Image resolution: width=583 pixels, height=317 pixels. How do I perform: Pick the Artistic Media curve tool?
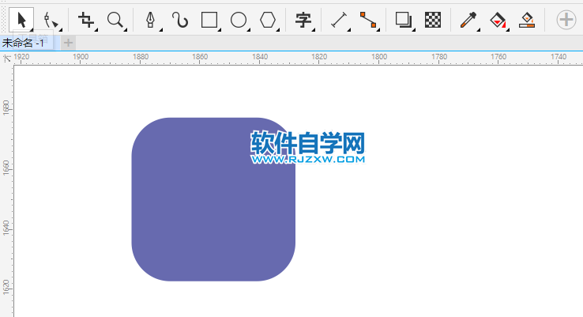tap(180, 20)
